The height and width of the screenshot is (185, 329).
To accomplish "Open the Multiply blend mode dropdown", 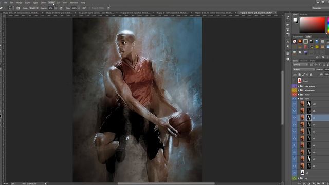I will click(303, 69).
